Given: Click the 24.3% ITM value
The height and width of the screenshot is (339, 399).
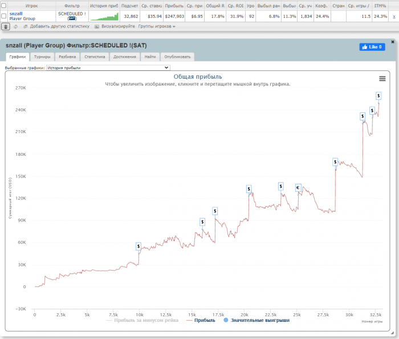Looking at the screenshot, I should click(x=380, y=17).
